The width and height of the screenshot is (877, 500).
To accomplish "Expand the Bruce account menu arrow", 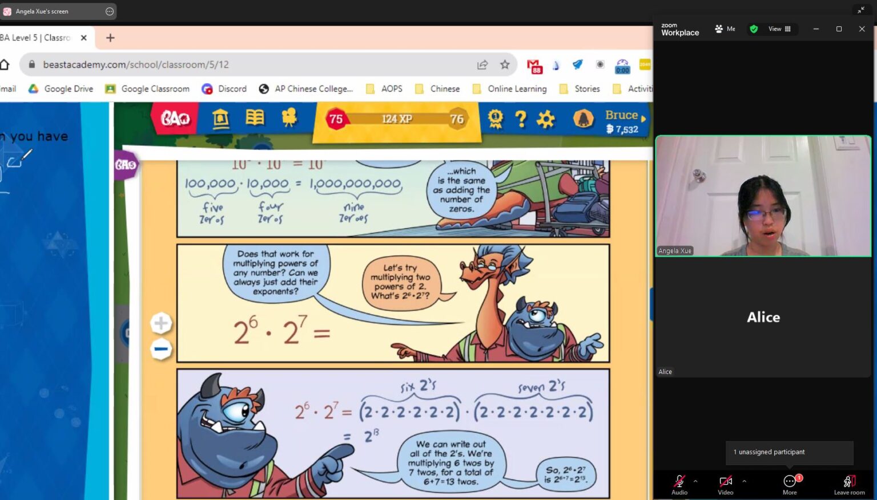I will [x=643, y=119].
